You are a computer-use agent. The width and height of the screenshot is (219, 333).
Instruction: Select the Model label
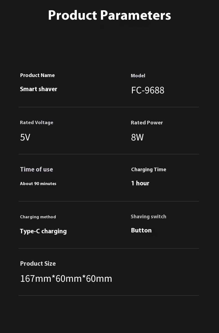[x=138, y=76]
